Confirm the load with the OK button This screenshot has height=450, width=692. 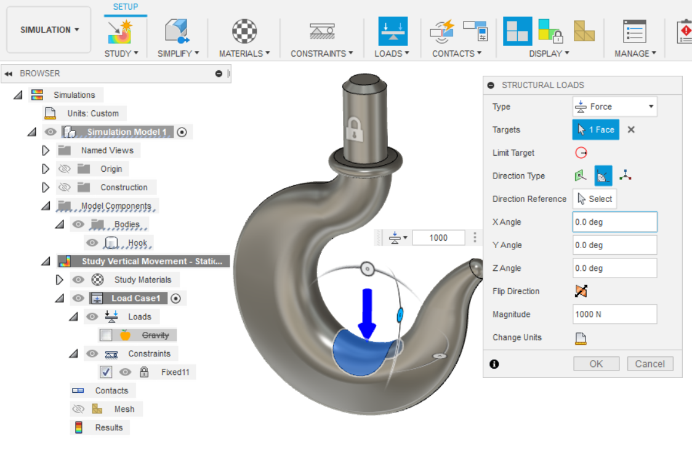coord(595,363)
